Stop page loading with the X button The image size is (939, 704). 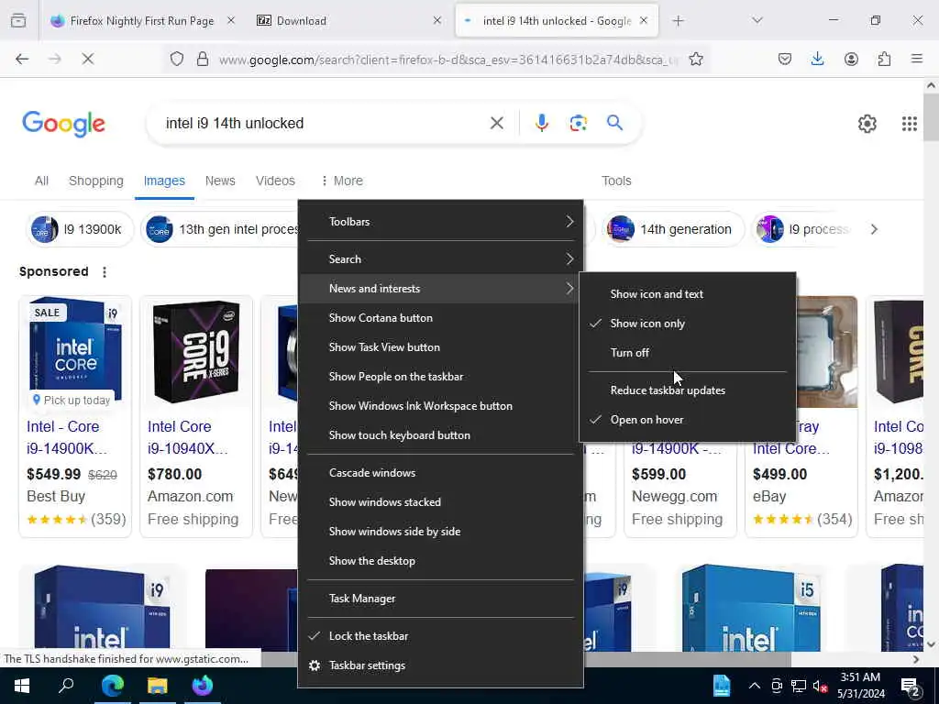pos(88,59)
